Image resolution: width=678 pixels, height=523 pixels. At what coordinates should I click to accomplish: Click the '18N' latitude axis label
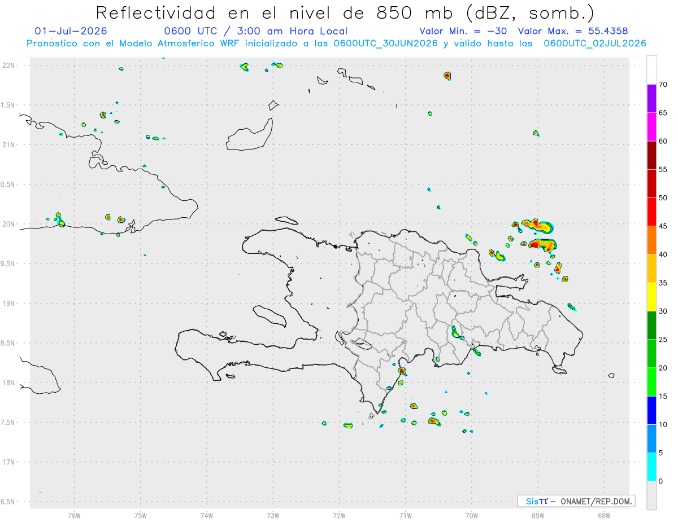tap(10, 383)
